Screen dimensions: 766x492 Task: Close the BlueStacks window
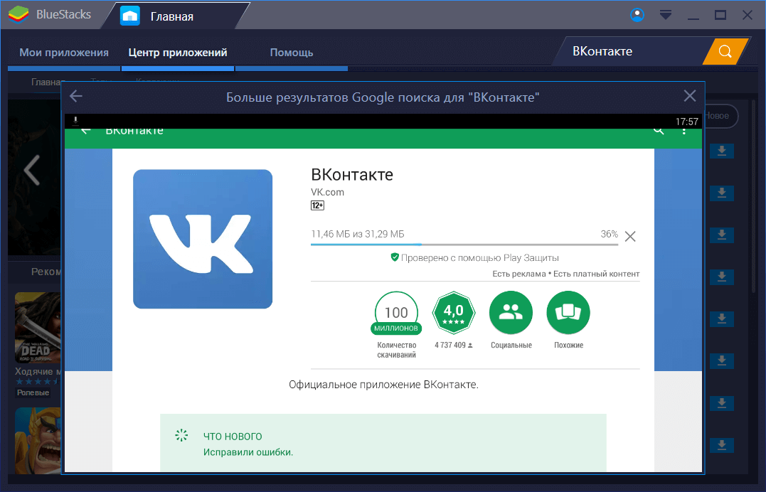(748, 15)
